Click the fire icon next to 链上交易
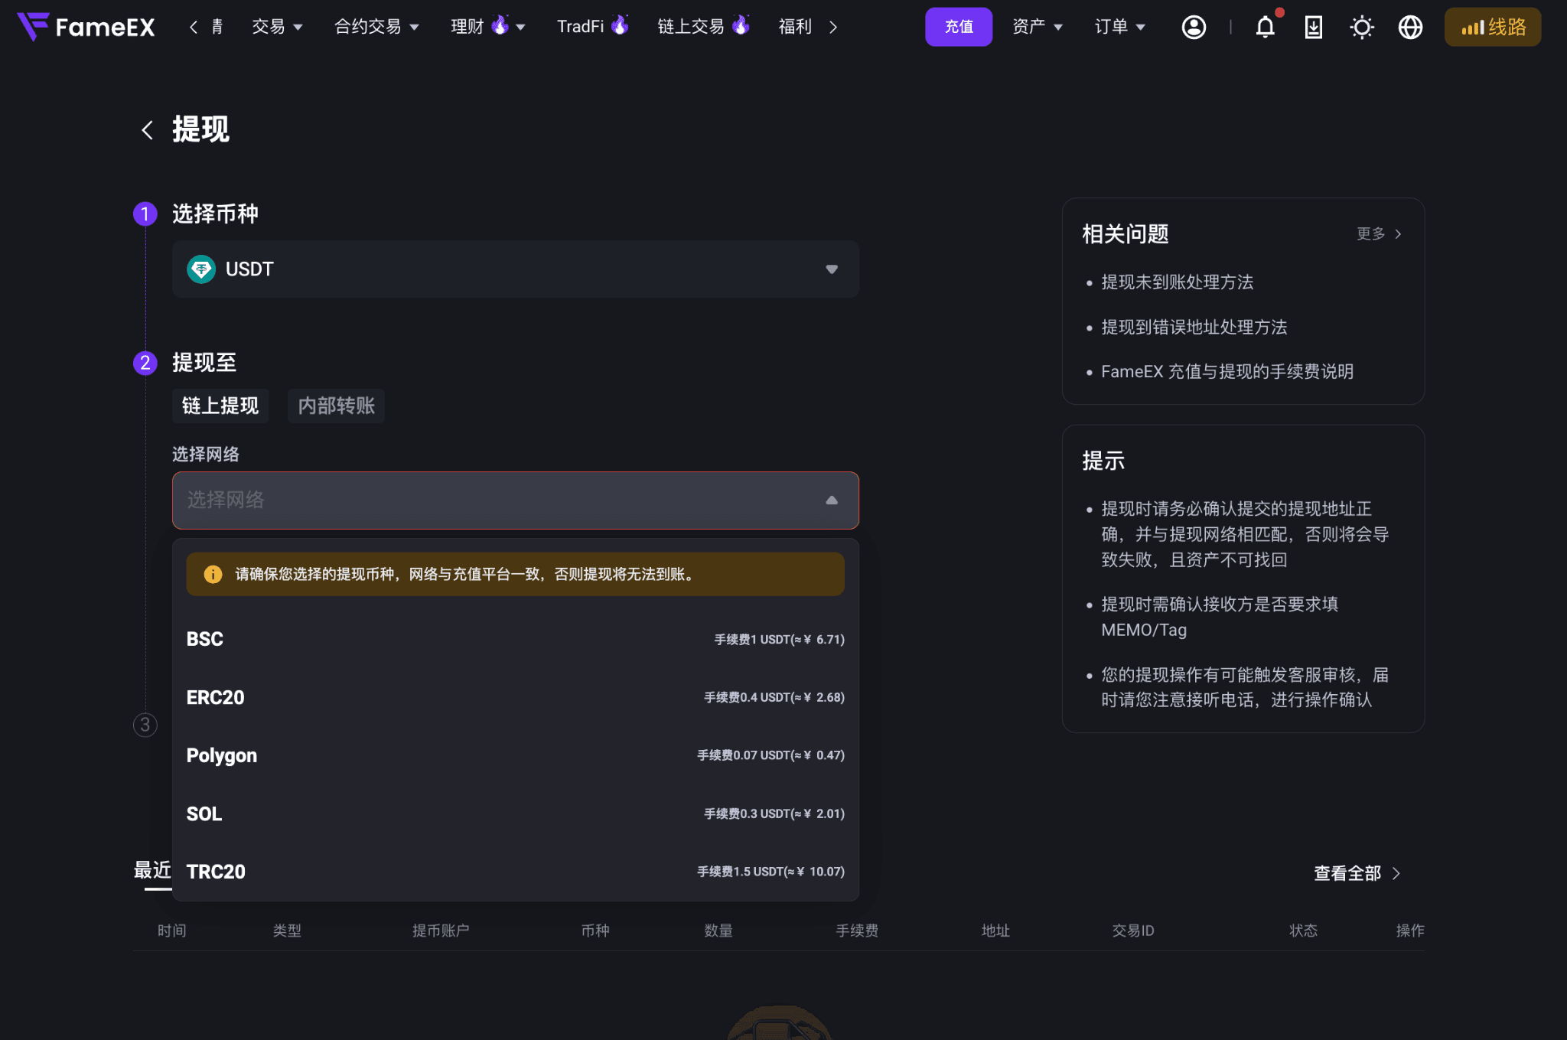1567x1040 pixels. [x=741, y=24]
